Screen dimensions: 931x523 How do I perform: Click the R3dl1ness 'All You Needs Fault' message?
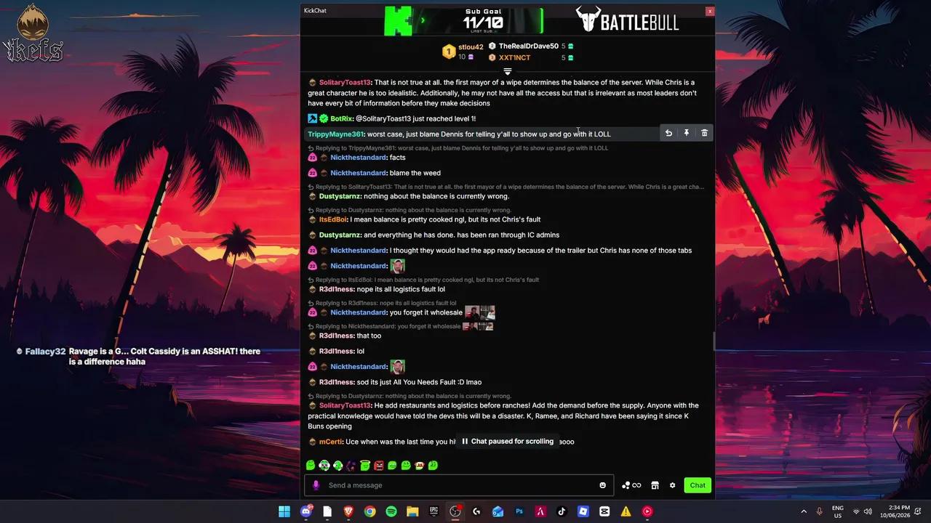[394, 382]
